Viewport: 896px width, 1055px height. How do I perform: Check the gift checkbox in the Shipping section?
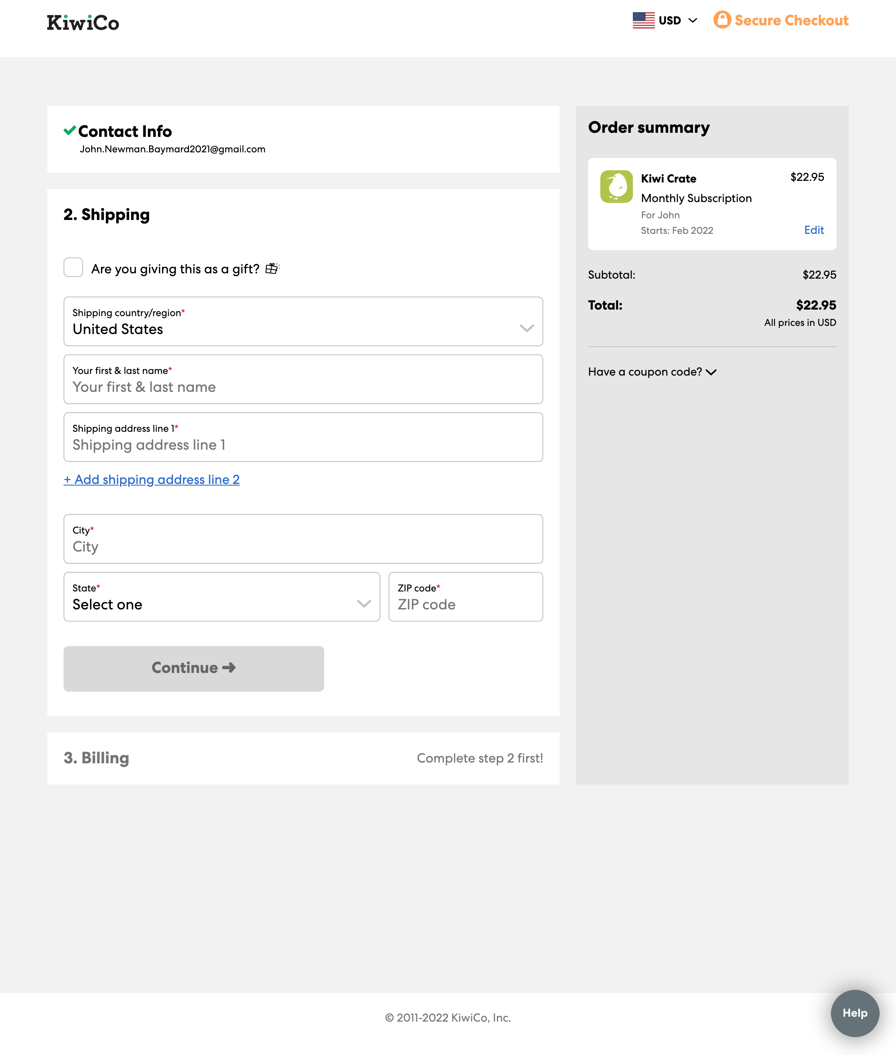(x=73, y=267)
